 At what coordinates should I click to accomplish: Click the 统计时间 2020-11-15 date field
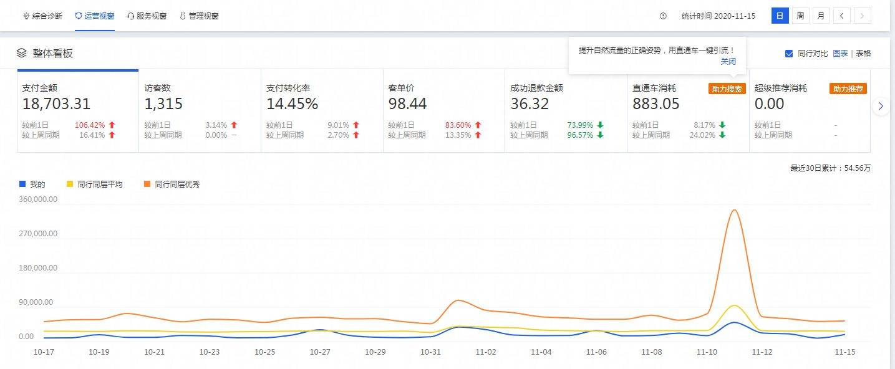[718, 16]
